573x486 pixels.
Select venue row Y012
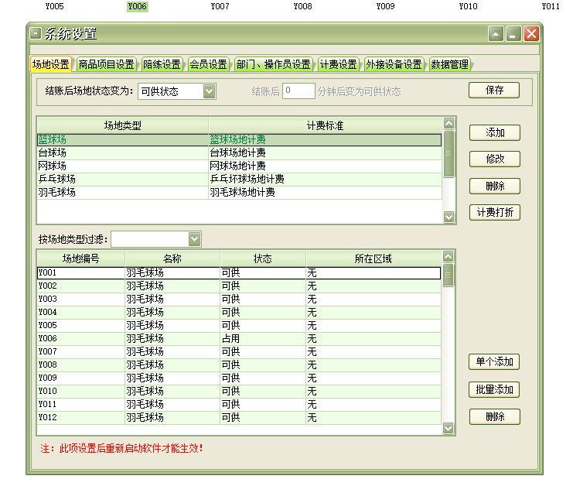point(239,418)
